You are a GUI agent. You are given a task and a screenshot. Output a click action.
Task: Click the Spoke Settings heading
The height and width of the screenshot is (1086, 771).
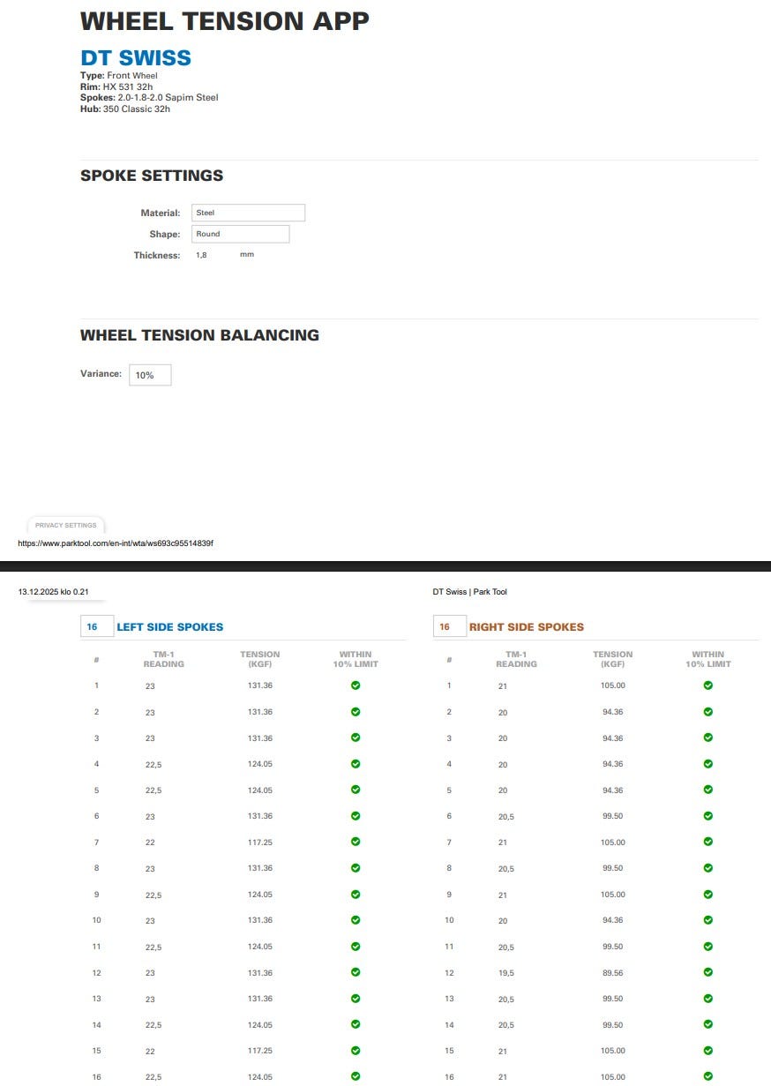[152, 176]
